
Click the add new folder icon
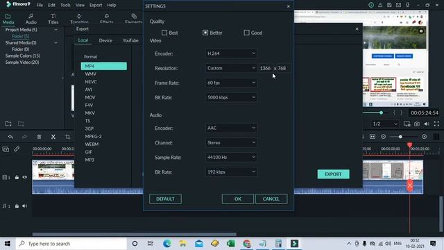8,124
